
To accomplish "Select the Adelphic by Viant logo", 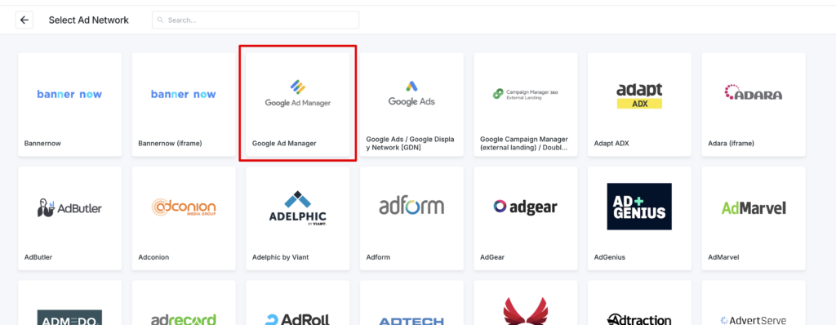I will [x=297, y=208].
